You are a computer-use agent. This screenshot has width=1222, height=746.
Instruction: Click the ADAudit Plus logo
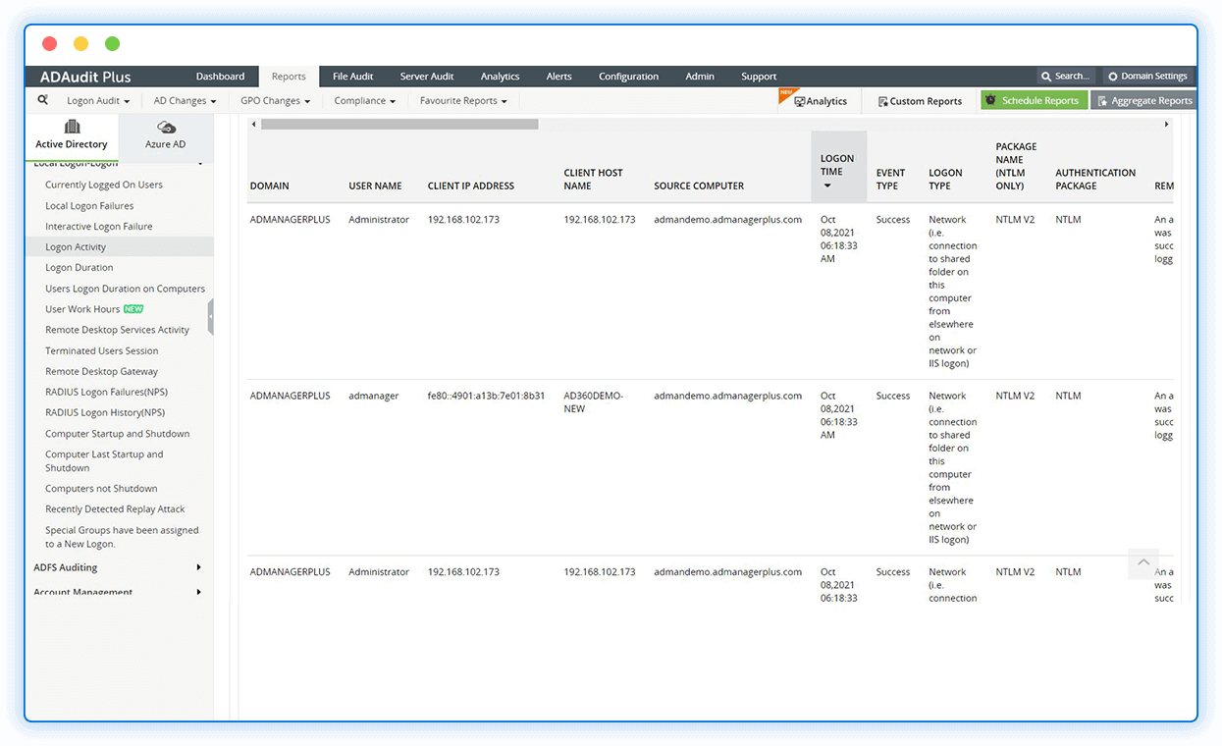point(85,77)
